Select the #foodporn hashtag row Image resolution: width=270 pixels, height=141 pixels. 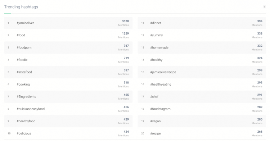click(x=68, y=47)
